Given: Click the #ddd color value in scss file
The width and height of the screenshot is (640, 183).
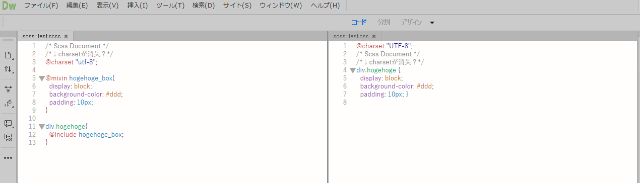Looking at the screenshot, I should click(x=114, y=94).
